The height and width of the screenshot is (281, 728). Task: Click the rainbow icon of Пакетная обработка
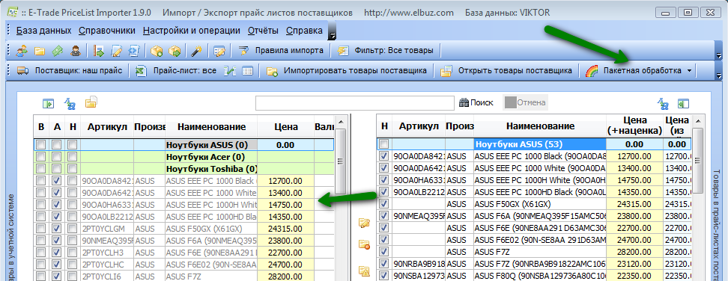(x=592, y=71)
